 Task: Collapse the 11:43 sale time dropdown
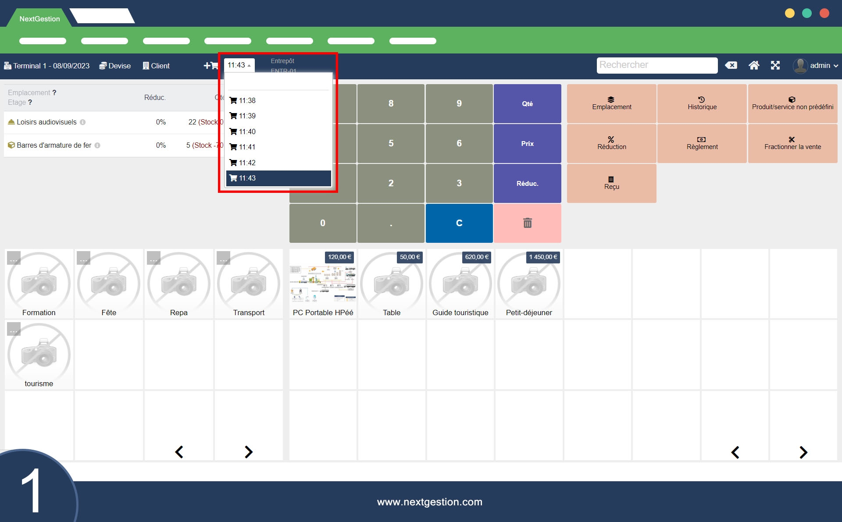tap(239, 65)
